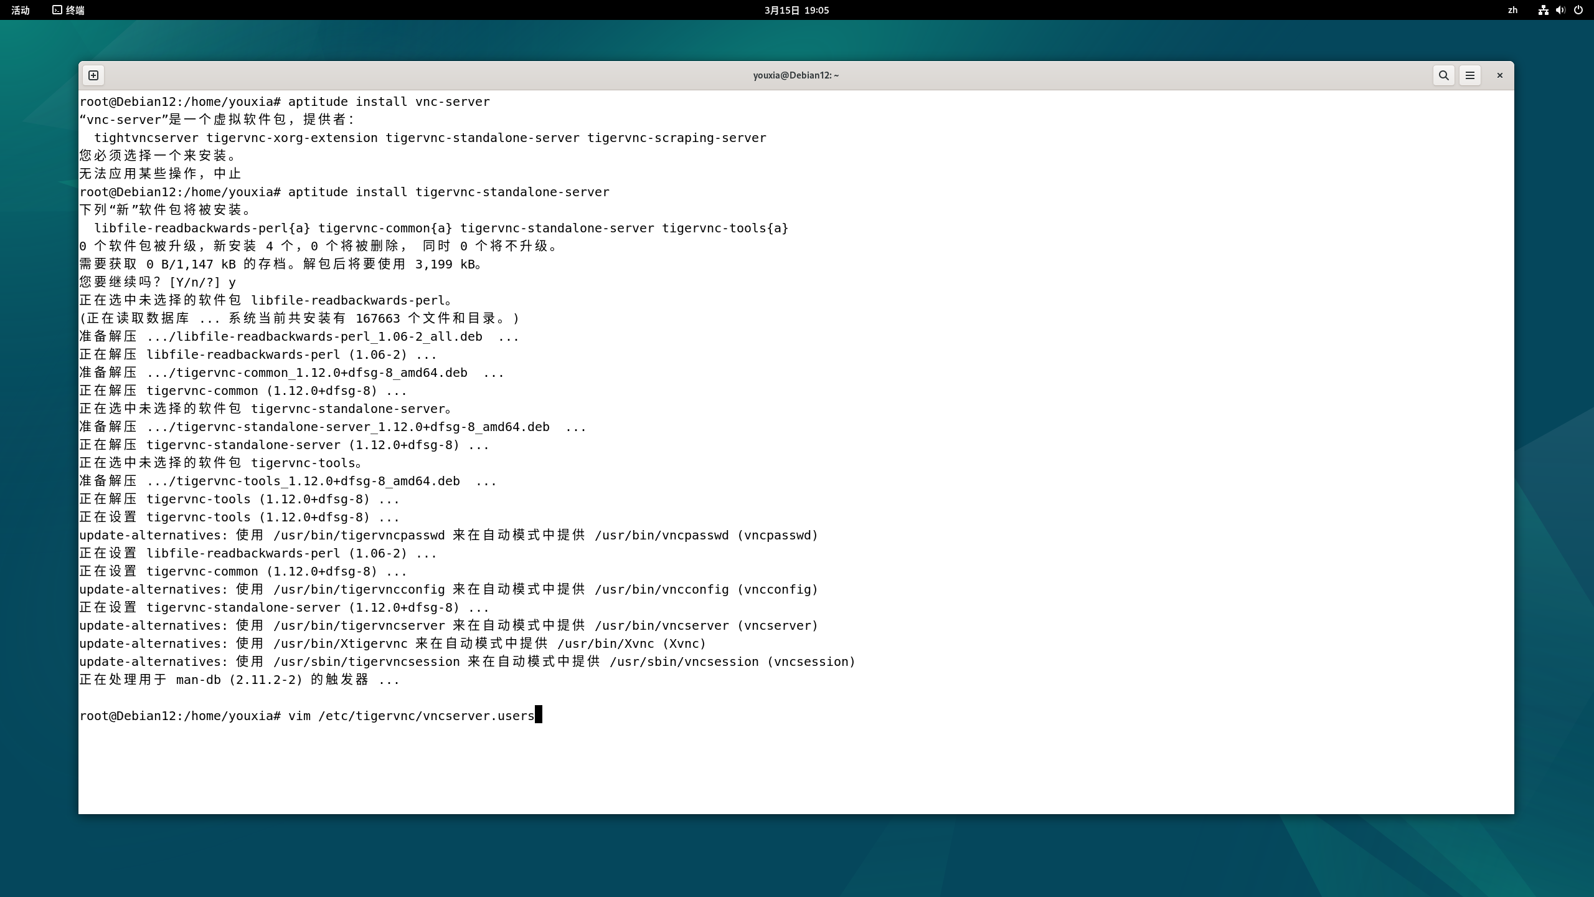Open the Activities overview
This screenshot has width=1594, height=897.
pos(19,10)
